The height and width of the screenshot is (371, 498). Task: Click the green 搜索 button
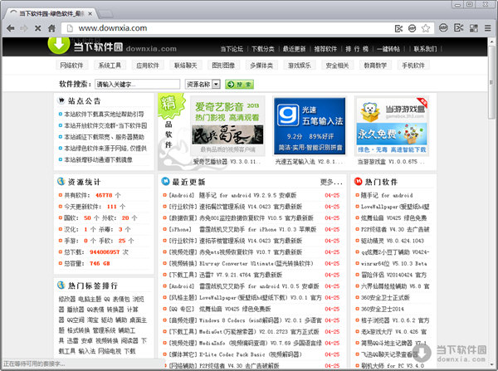(240, 84)
